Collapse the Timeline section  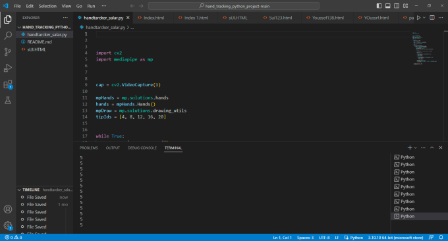pyautogui.click(x=45, y=190)
